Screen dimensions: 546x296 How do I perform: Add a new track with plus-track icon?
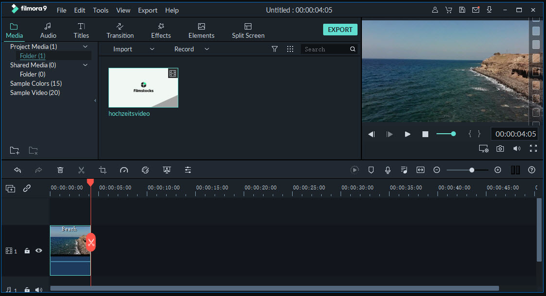[x=11, y=188]
